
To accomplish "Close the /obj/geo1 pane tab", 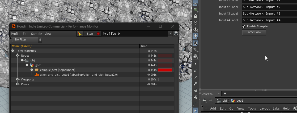I will tap(219, 94).
